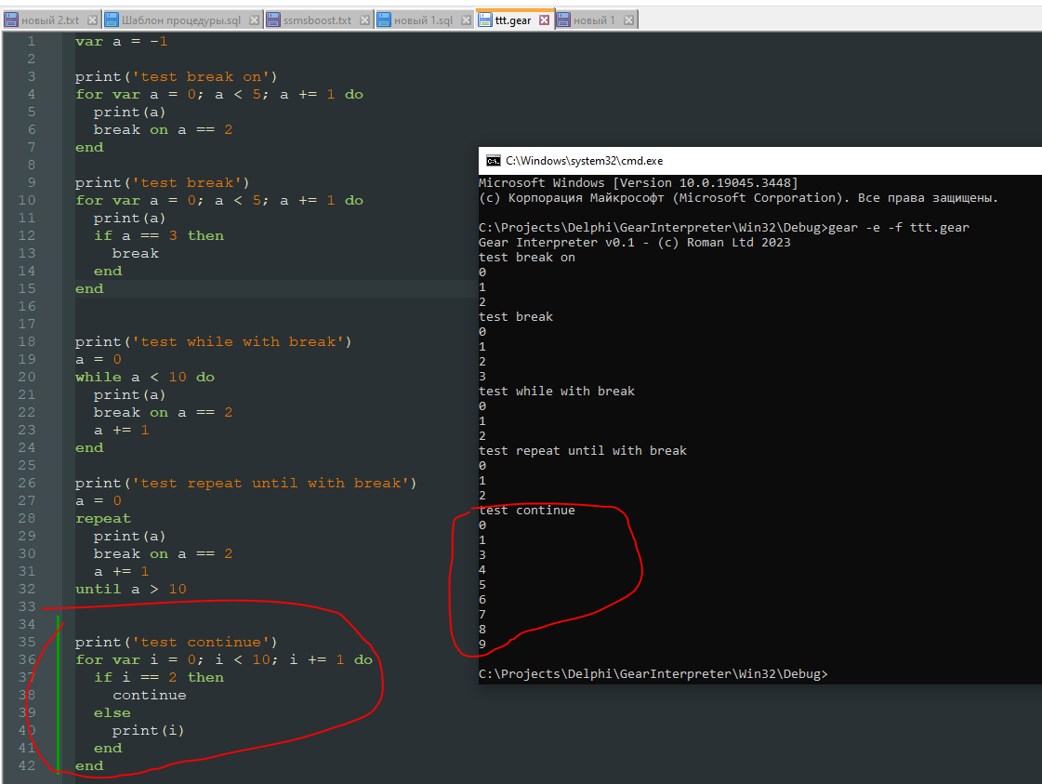Click line number 36 in the gutter
Screen dimensions: 1042x784
[x=26, y=659]
